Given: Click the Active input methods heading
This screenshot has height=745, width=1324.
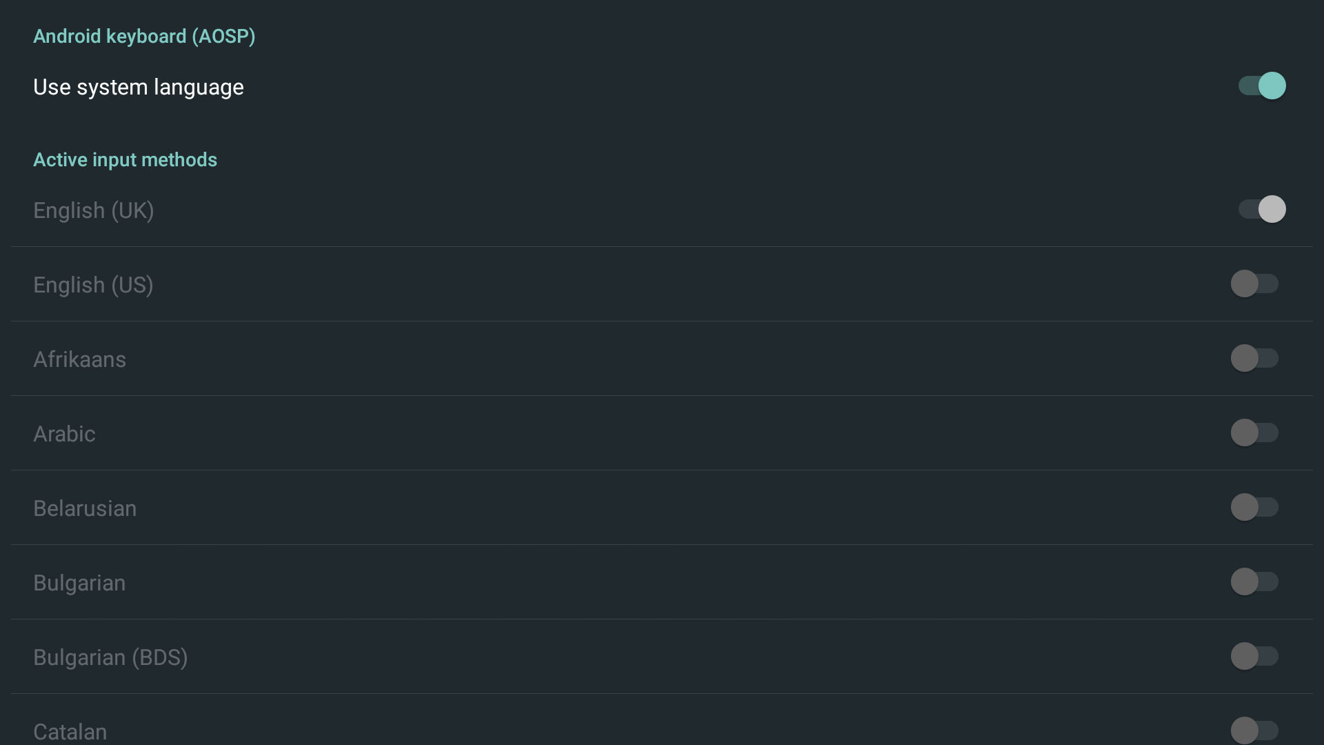Looking at the screenshot, I should pyautogui.click(x=126, y=160).
